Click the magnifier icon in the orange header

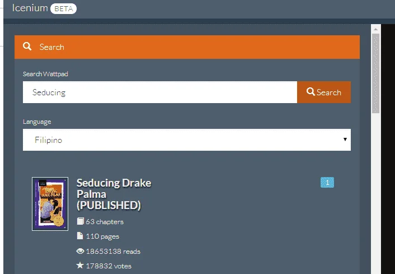coord(27,47)
